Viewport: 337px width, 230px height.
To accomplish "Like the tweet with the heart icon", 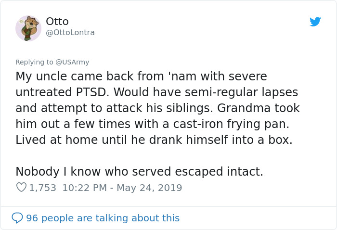I will point(21,187).
